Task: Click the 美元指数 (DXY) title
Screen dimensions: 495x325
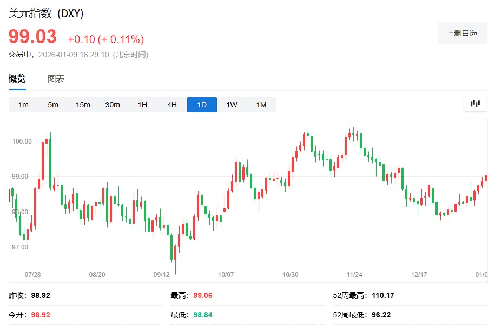Action: pyautogui.click(x=46, y=13)
